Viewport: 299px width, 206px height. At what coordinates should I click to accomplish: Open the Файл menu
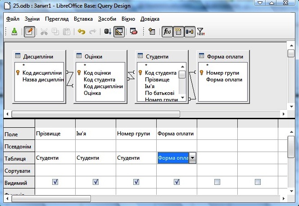pos(13,19)
